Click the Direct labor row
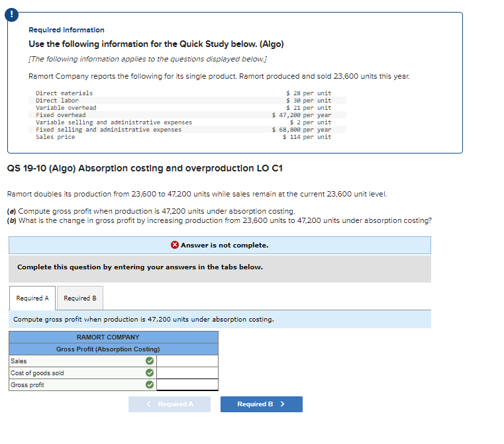The width and height of the screenshot is (504, 444). point(187,101)
